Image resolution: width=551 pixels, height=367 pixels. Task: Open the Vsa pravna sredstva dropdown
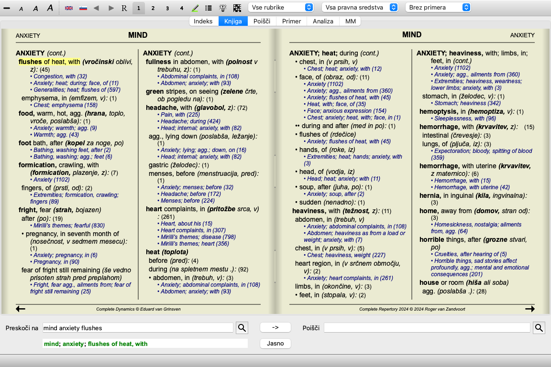(x=360, y=8)
